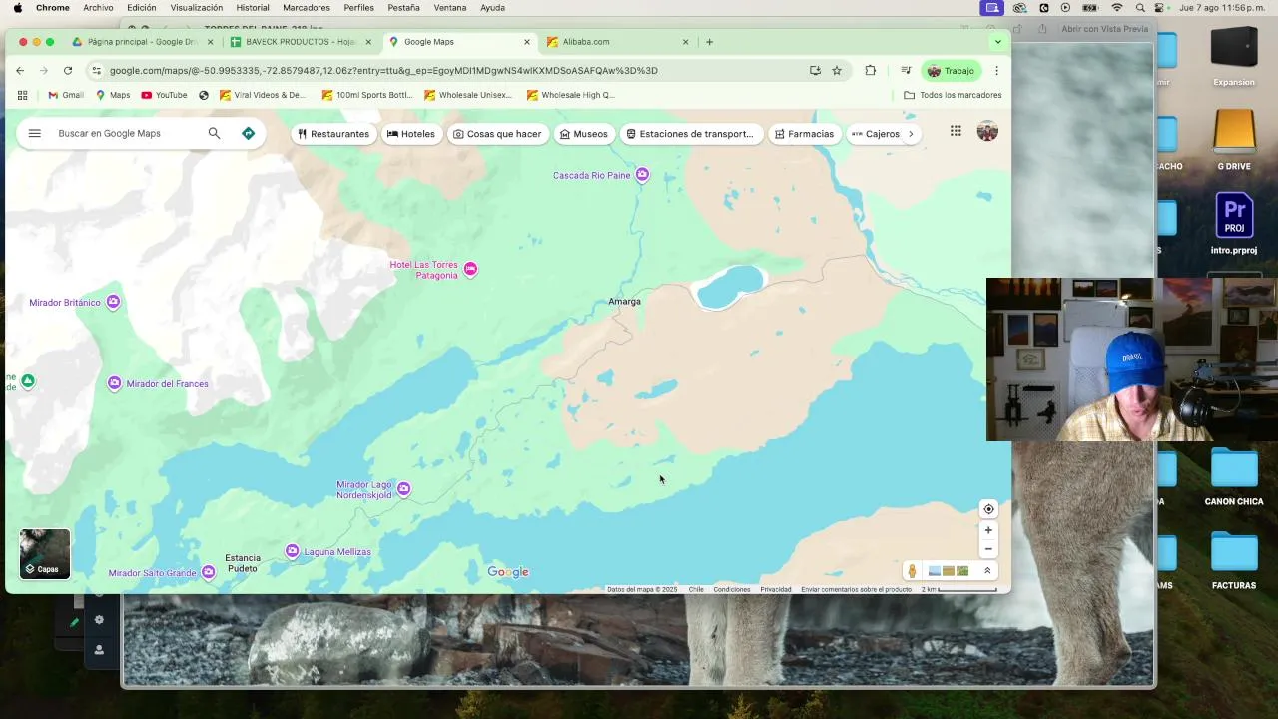Click the install app icon in address bar
Image resolution: width=1278 pixels, height=719 pixels.
click(815, 70)
